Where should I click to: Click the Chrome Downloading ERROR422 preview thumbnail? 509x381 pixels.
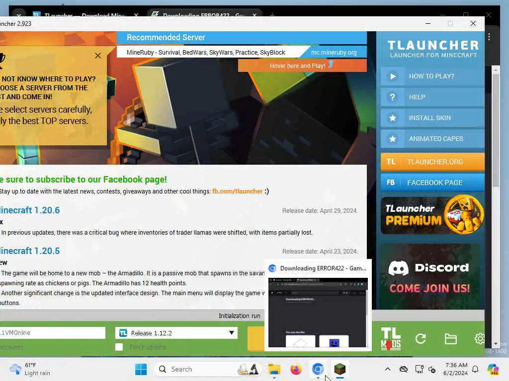click(318, 313)
